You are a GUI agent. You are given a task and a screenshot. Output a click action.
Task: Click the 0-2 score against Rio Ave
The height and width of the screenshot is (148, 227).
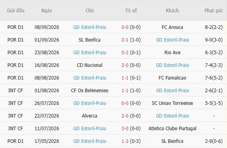pyautogui.click(x=125, y=53)
